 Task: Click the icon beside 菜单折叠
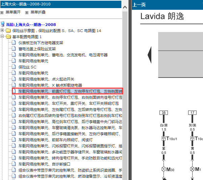[27, 12]
